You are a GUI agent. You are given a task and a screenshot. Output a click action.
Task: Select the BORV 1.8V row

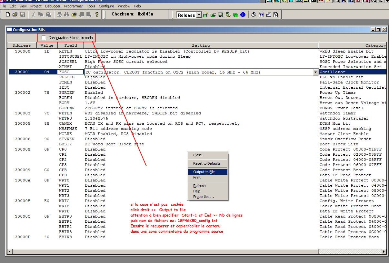pyautogui.click(x=197, y=103)
